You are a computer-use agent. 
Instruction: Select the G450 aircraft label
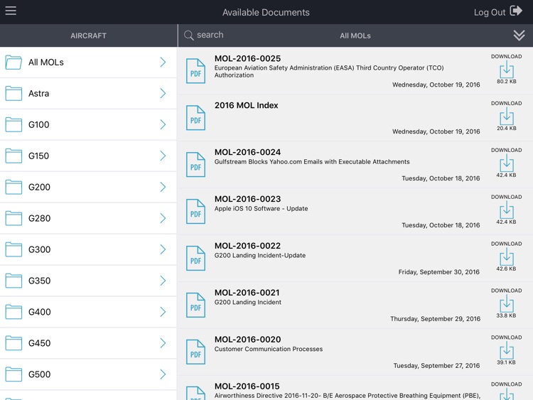pos(39,343)
